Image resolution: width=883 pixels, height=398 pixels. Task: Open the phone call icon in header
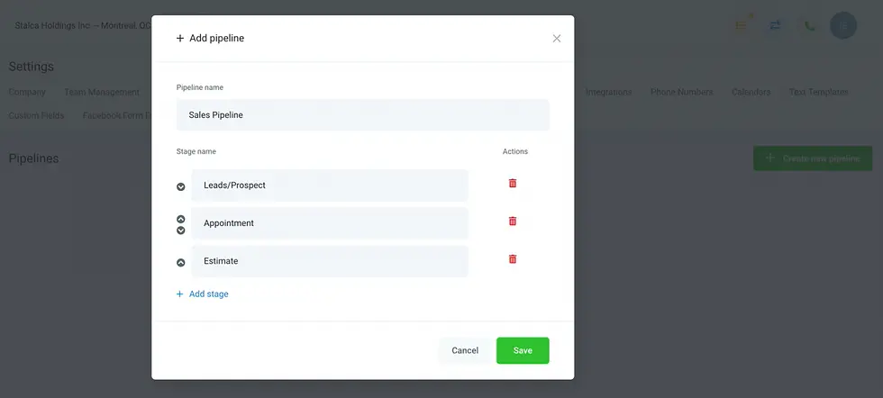click(809, 26)
